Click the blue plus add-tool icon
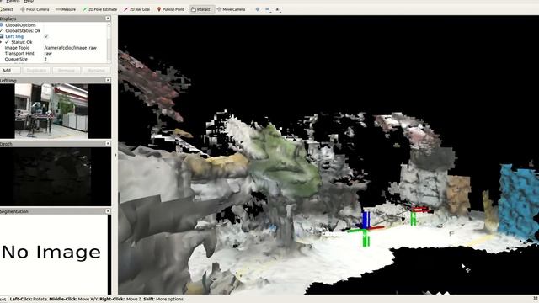 coord(258,9)
